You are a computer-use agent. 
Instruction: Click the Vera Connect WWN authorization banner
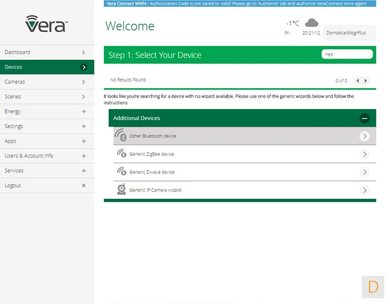click(240, 3)
